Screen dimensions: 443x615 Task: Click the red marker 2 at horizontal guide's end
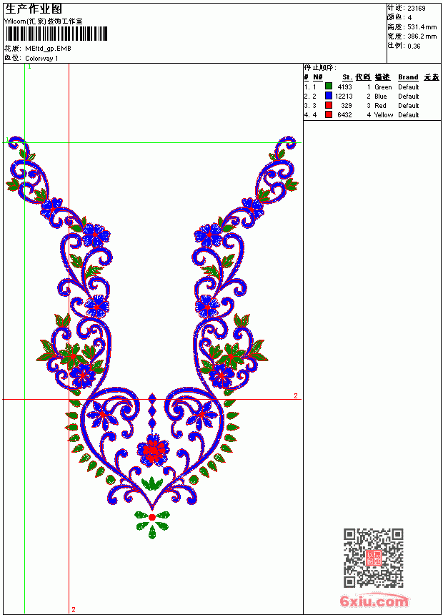point(296,395)
